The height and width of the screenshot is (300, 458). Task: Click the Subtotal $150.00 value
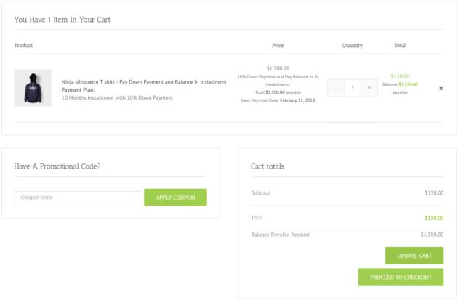tap(434, 193)
